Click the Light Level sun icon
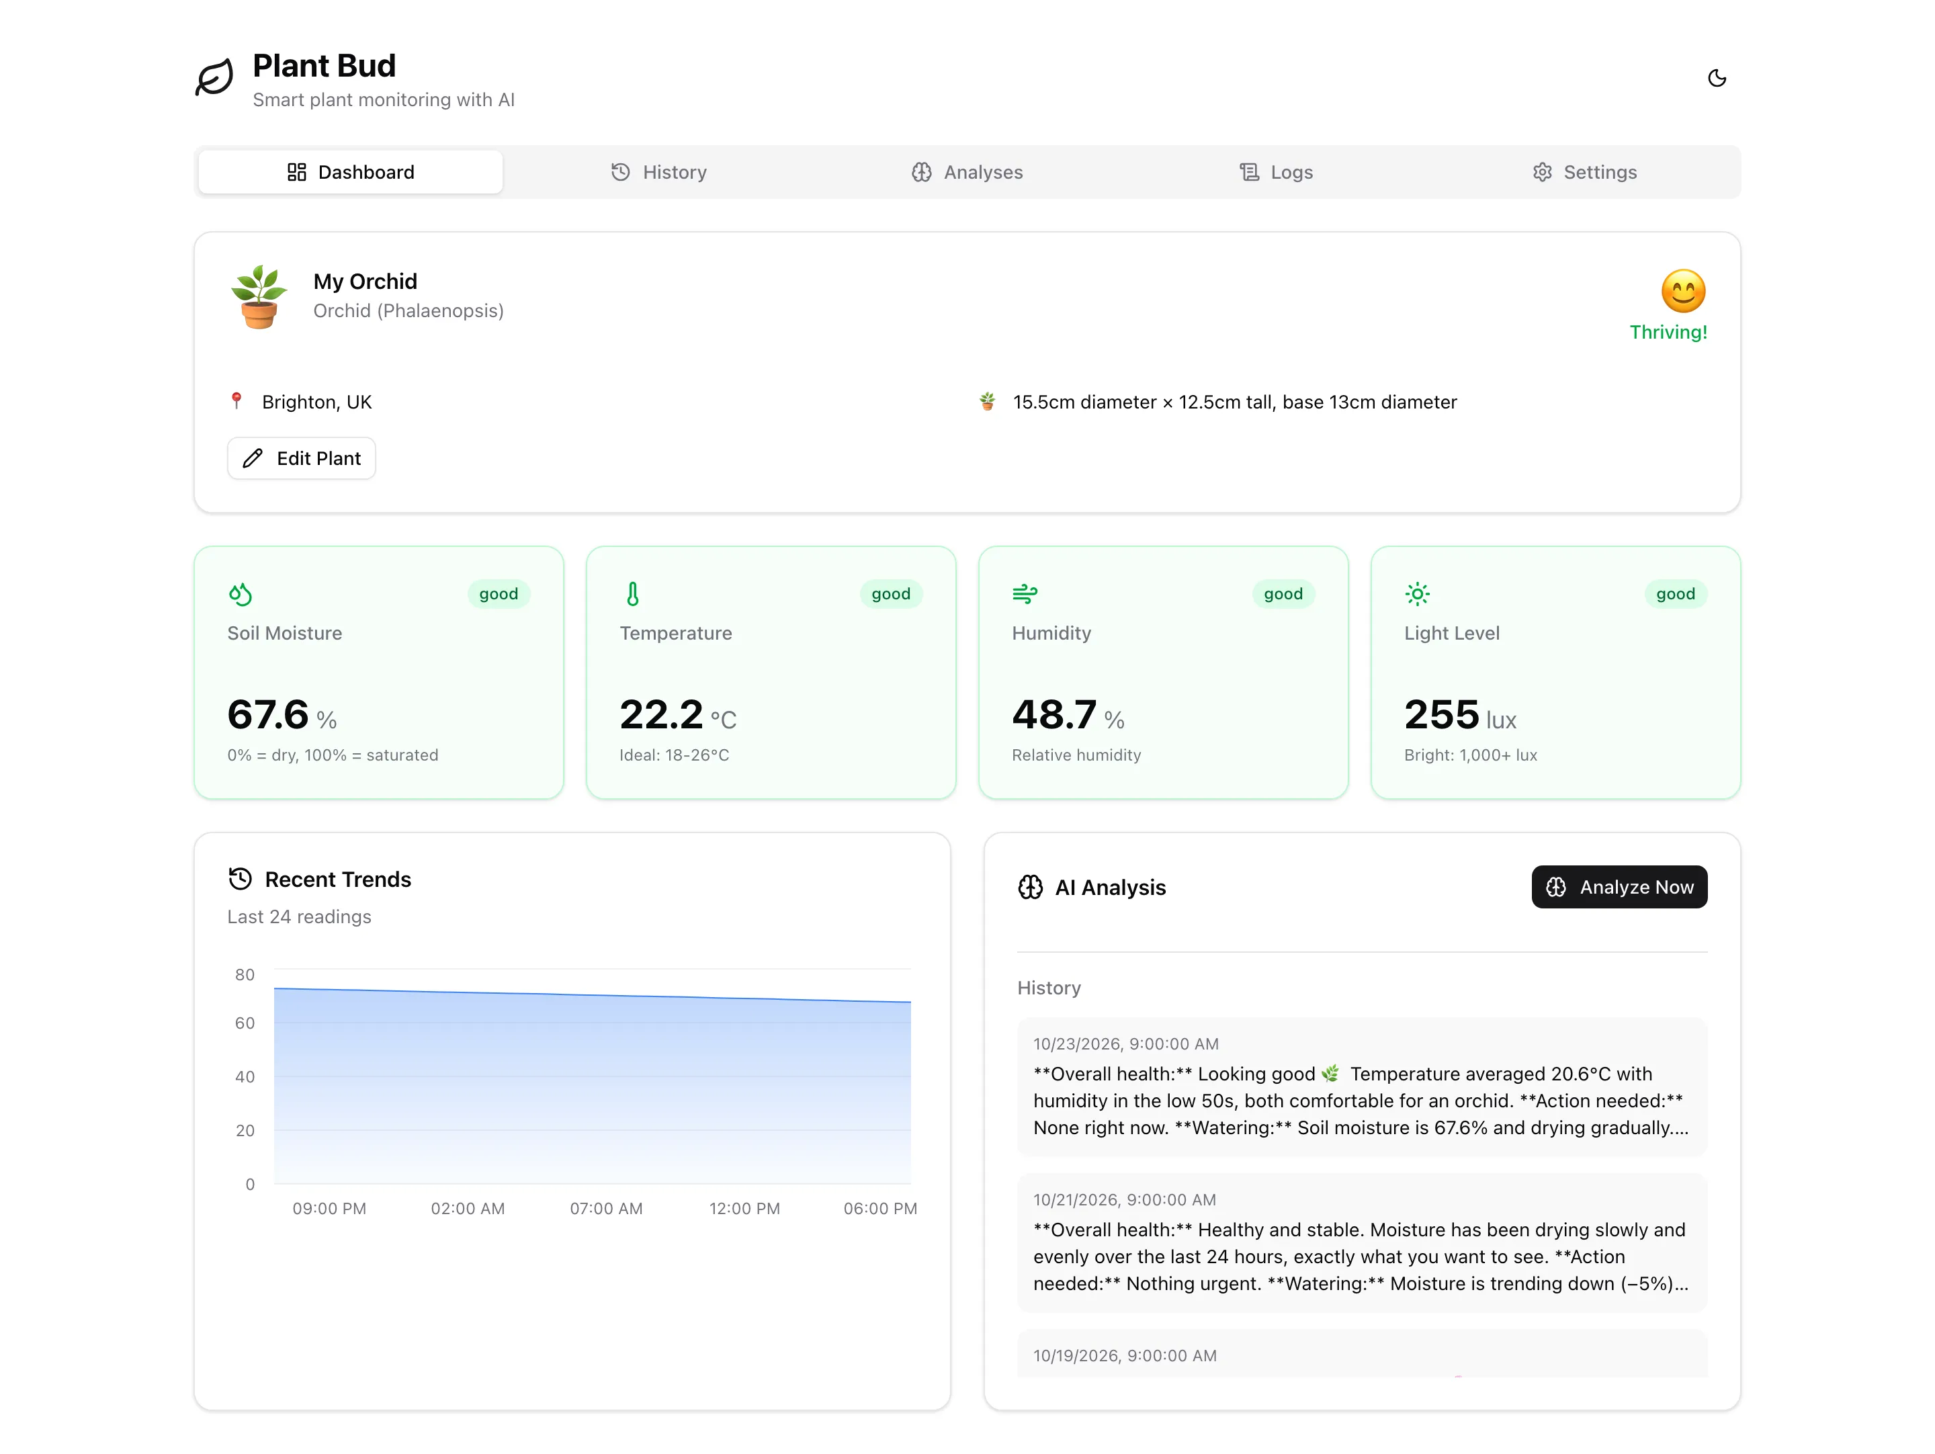This screenshot has height=1454, width=1935. pyautogui.click(x=1417, y=595)
